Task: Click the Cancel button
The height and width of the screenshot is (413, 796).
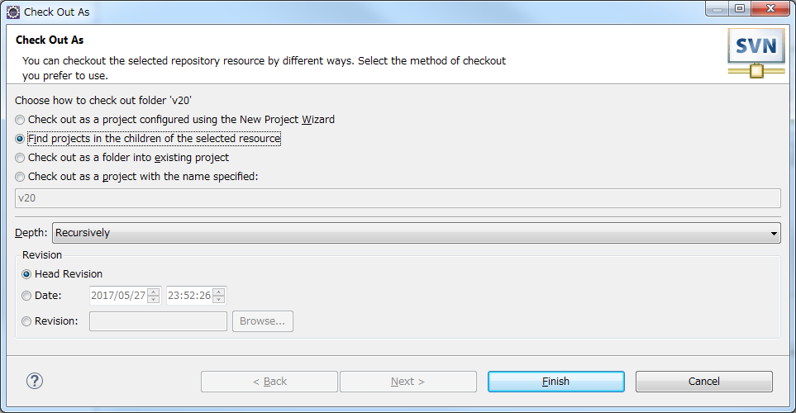Action: pyautogui.click(x=704, y=382)
